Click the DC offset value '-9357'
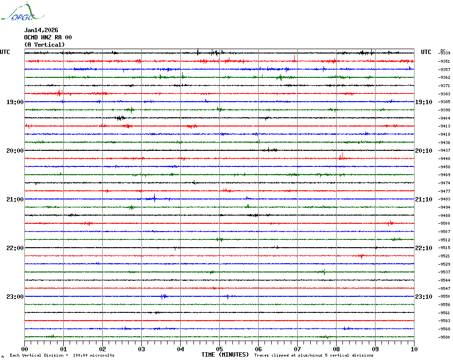The height and width of the screenshot is (362, 453). [444, 70]
